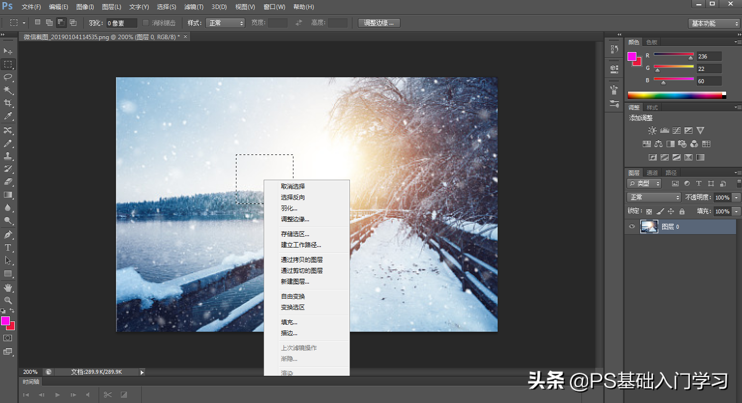
Task: Toggle type layer filter T
Action: pyautogui.click(x=699, y=184)
